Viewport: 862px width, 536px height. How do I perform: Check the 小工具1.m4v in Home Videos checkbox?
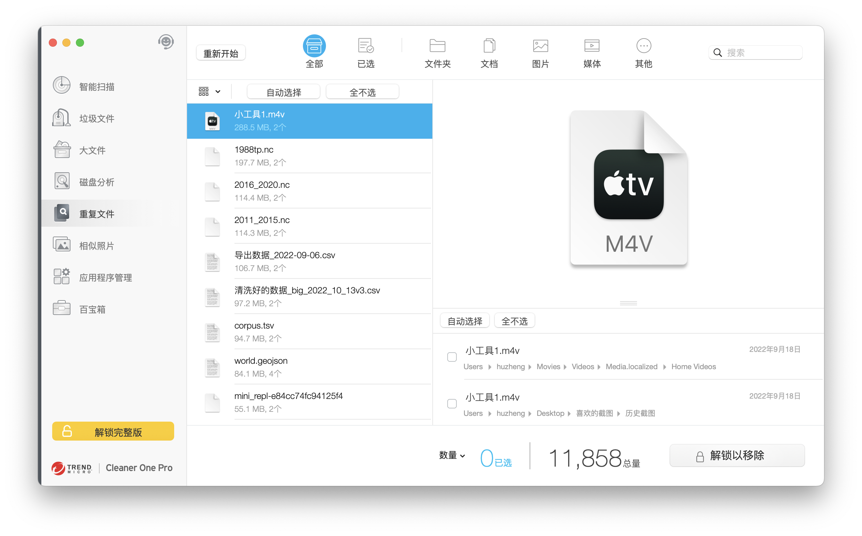click(452, 357)
